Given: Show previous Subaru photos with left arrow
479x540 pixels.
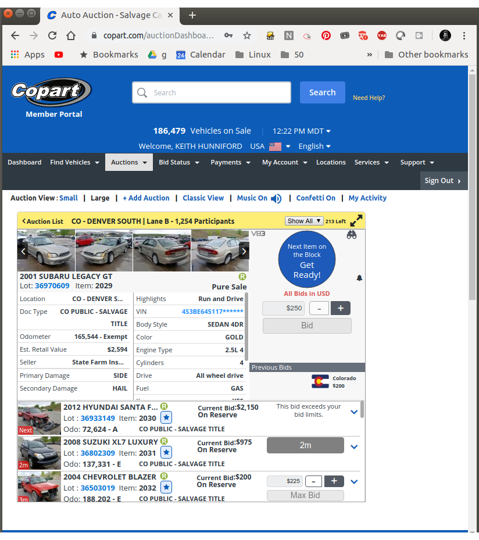Looking at the screenshot, I should pos(23,252).
